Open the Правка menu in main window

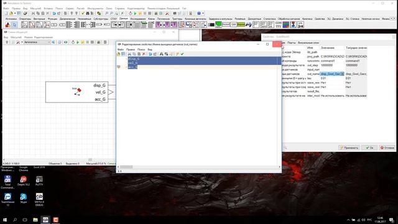click(16, 8)
